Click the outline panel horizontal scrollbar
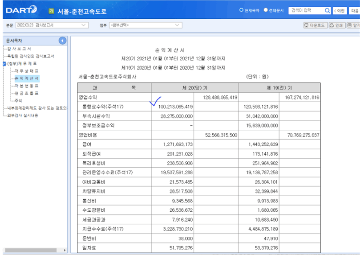This screenshot has width=360, height=255. coord(31,250)
